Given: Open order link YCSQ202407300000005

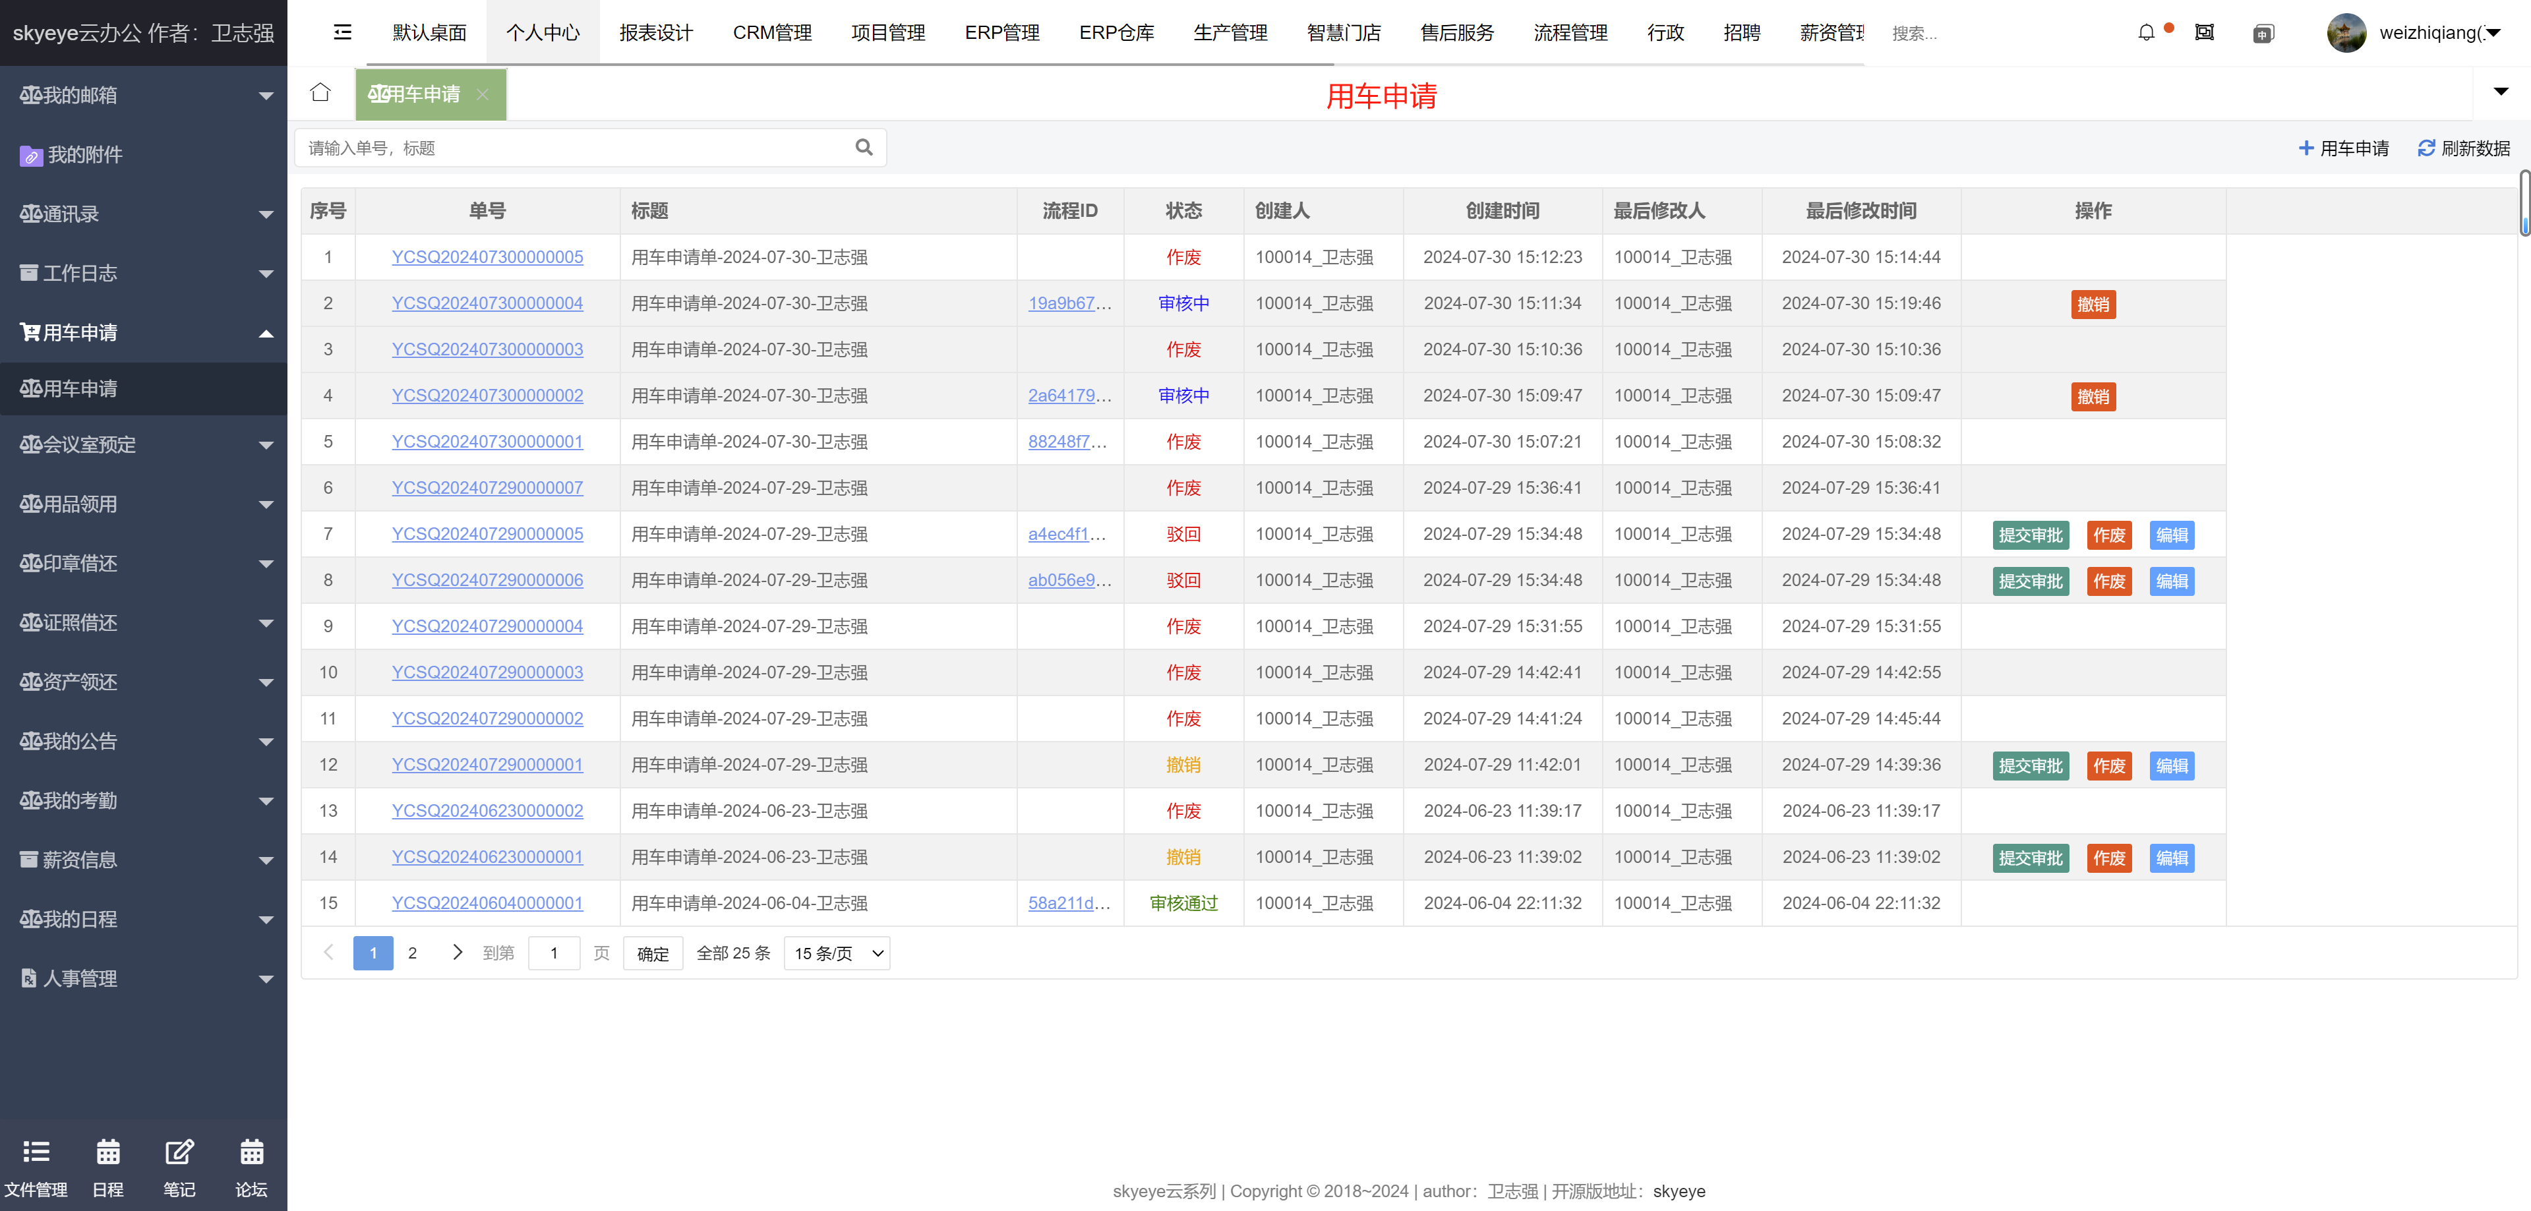Looking at the screenshot, I should (487, 257).
